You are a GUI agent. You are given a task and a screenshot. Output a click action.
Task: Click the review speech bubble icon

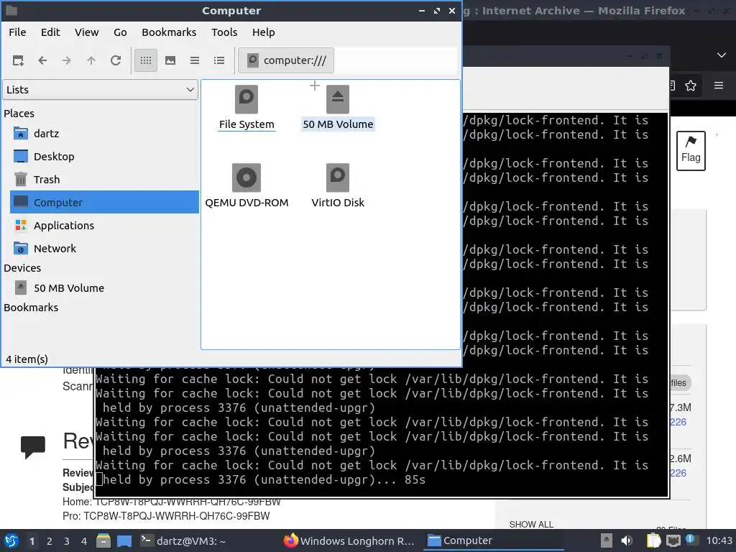33,446
